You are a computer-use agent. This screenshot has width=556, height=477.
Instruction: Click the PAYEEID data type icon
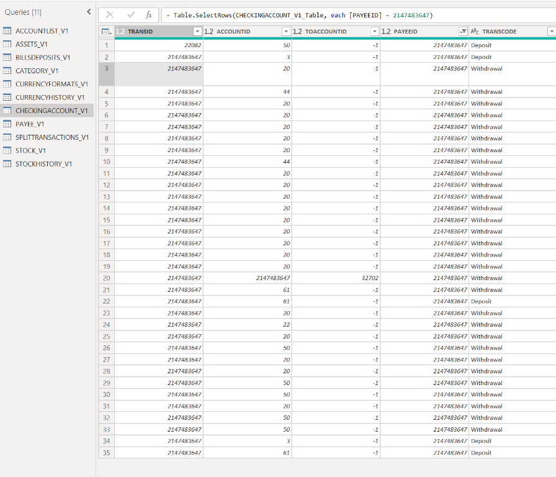(x=386, y=32)
